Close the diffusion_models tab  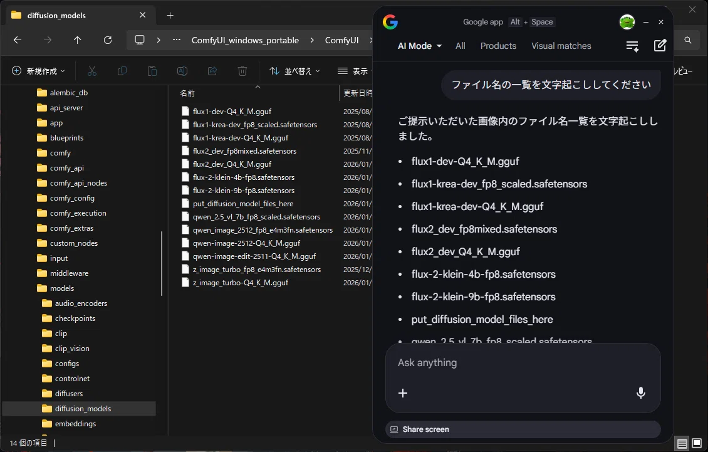[143, 15]
